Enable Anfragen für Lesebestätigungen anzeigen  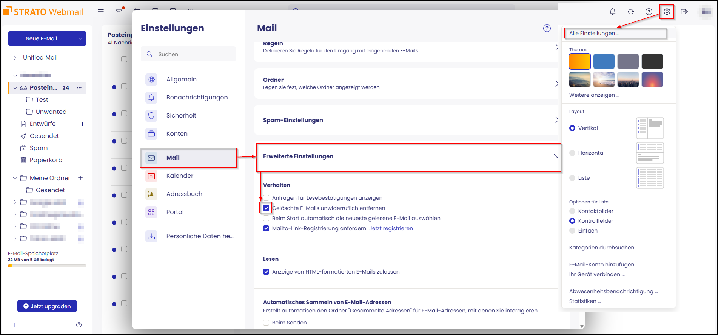point(266,198)
